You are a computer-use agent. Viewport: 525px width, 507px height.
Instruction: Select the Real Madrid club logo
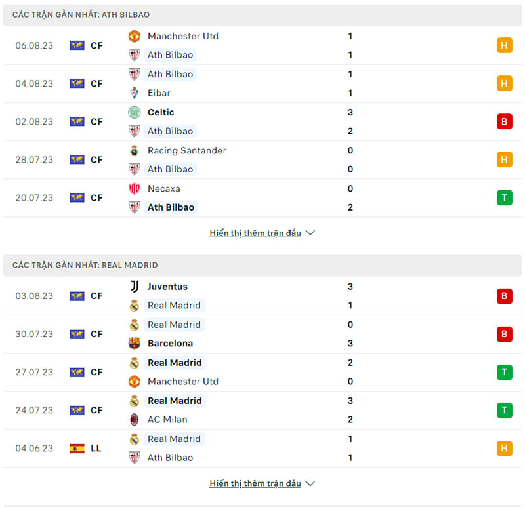tap(135, 305)
